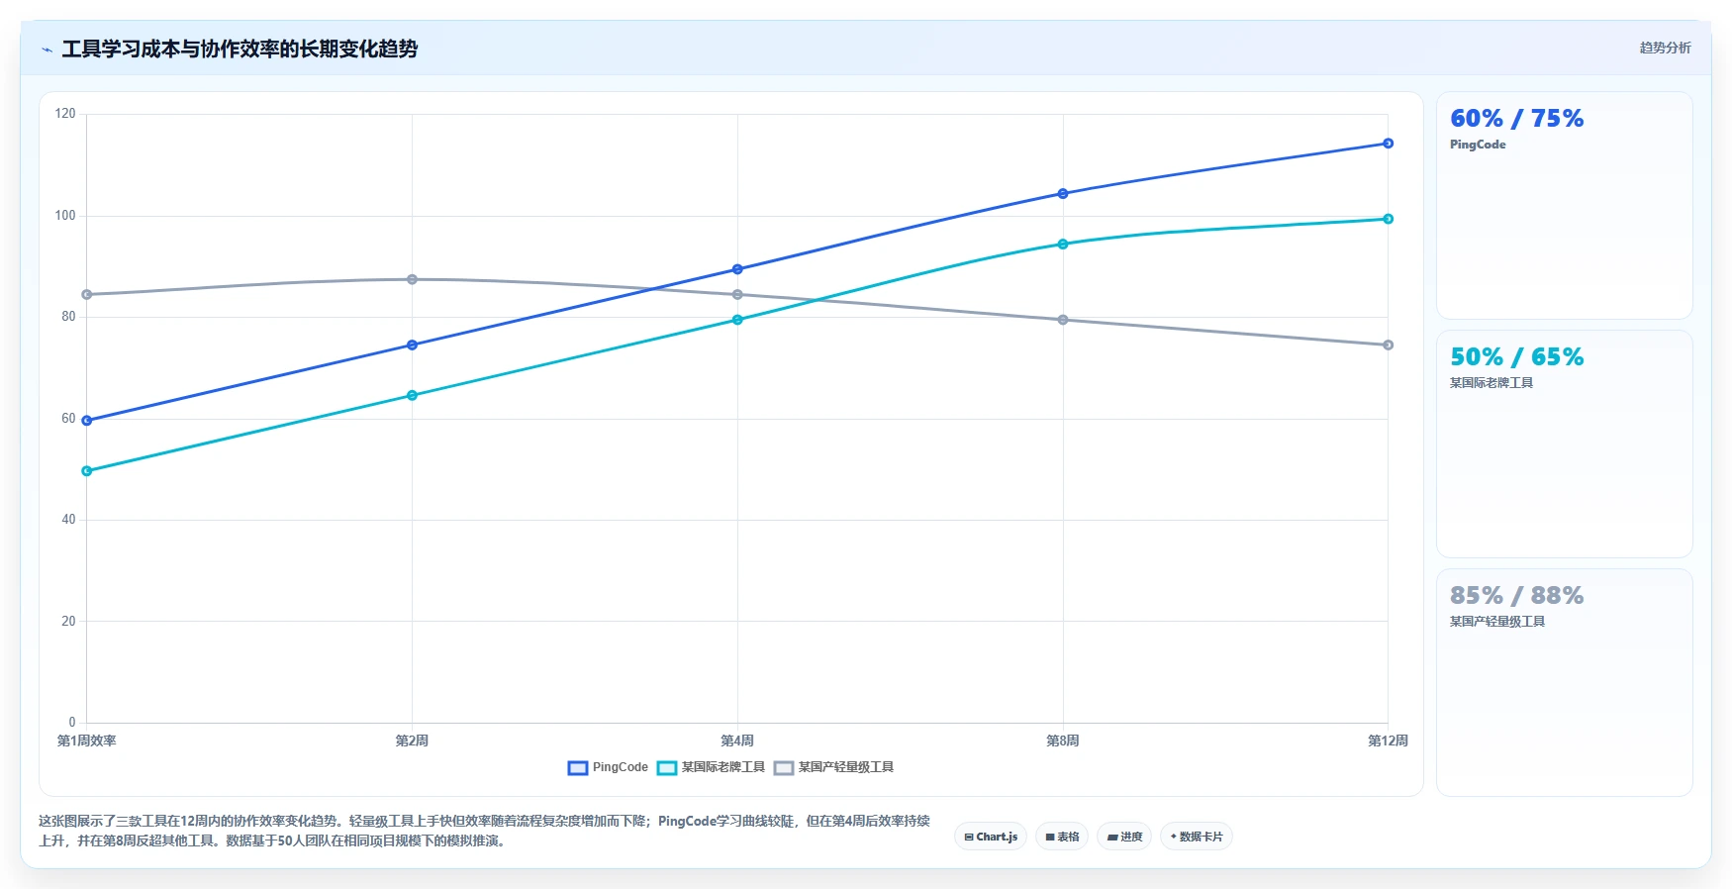This screenshot has width=1732, height=889.
Task: Select PingCode data point at 第4周
Action: (737, 269)
